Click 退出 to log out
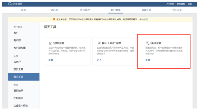The height and width of the screenshot is (112, 199). 190,4
